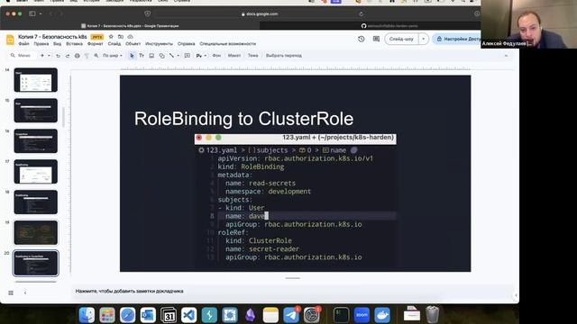This screenshot has width=577, height=324.
Task: Click the zoom magnifier icon
Action: [96, 56]
